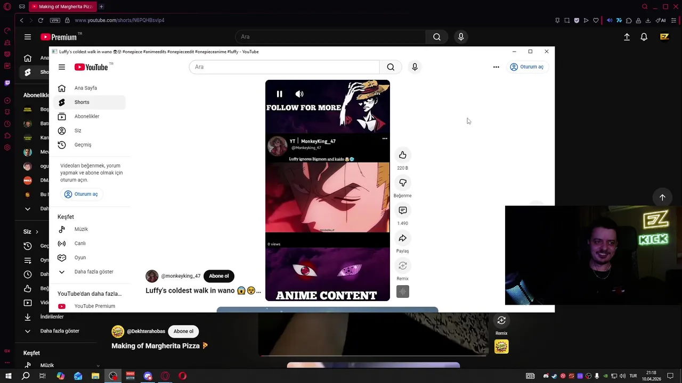682x383 pixels.
Task: Open the three-dot settings menu in popup
Action: pyautogui.click(x=496, y=67)
